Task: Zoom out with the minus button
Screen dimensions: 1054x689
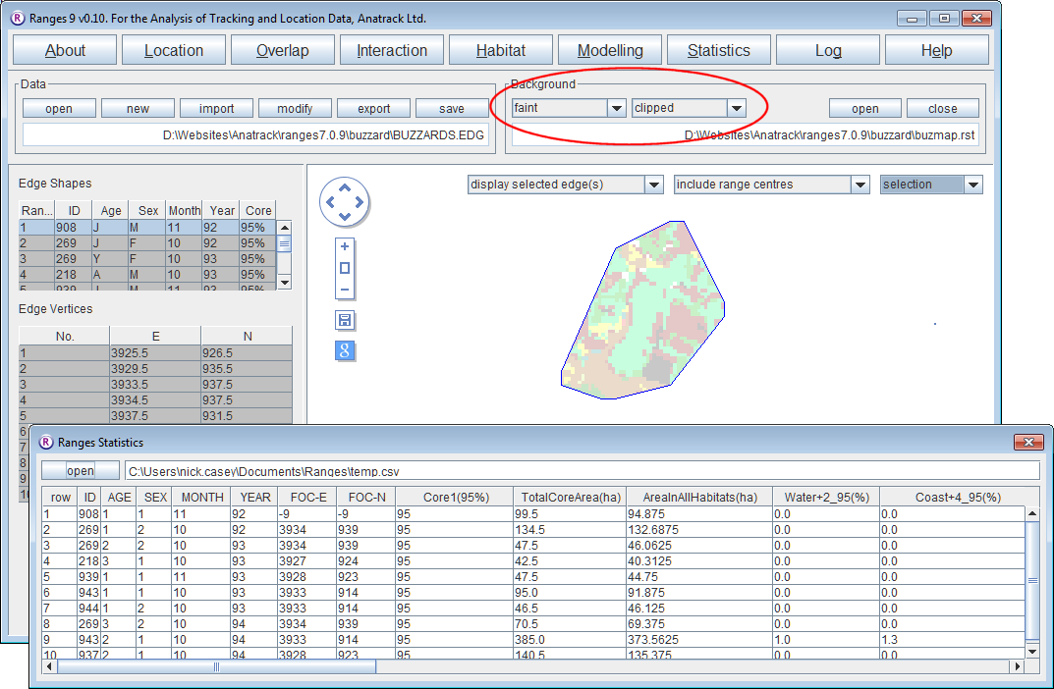Action: pos(345,290)
